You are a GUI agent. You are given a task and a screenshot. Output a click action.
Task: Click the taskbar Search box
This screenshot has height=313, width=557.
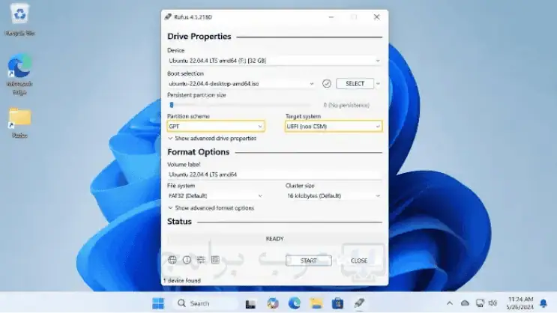[206, 303]
